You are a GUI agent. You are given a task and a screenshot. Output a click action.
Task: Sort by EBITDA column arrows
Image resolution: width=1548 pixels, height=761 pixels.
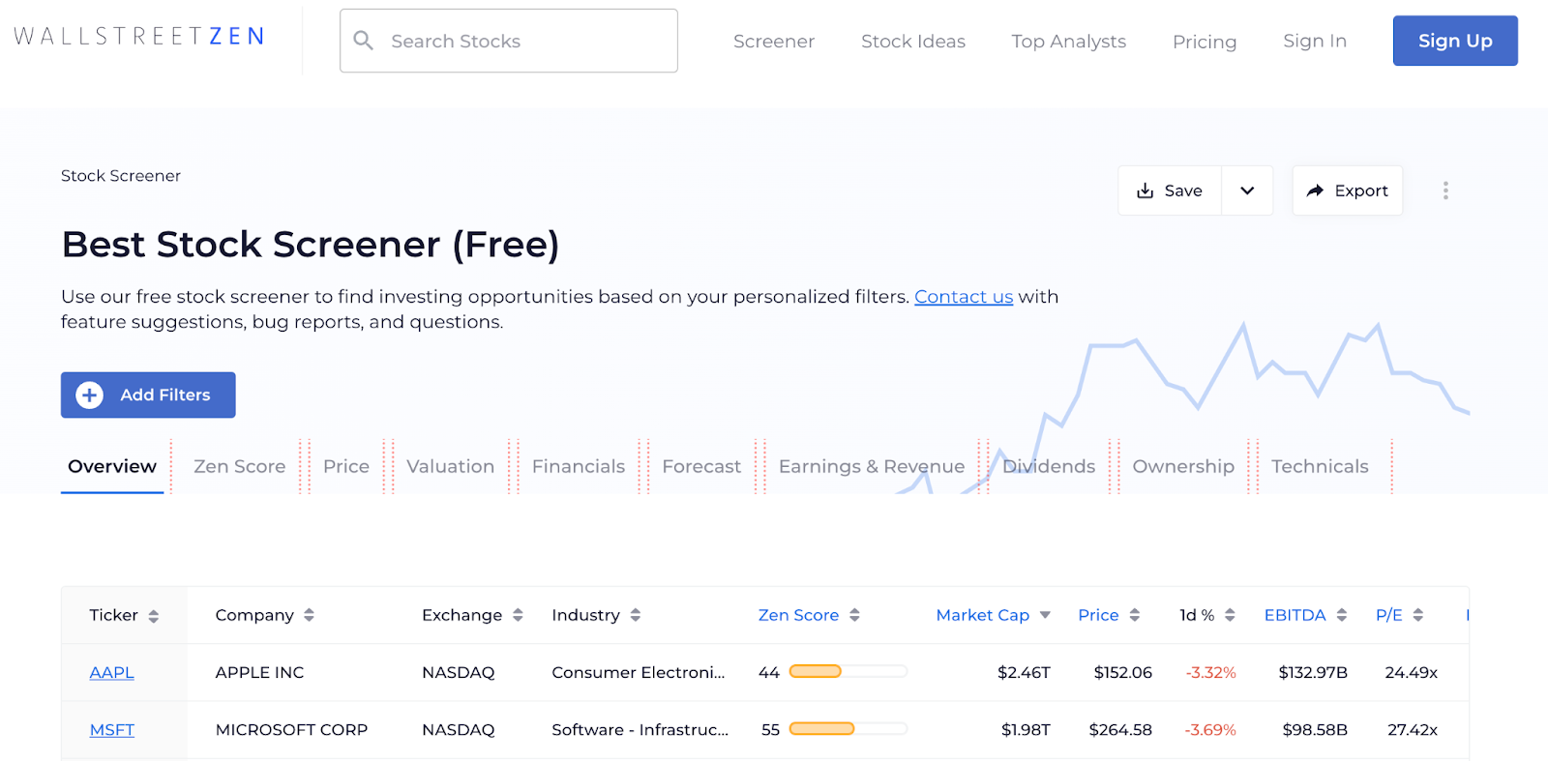pos(1341,615)
